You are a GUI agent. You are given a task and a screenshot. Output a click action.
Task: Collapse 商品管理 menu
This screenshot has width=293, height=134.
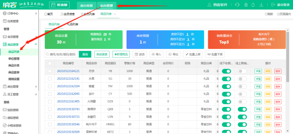pyautogui.click(x=19, y=44)
